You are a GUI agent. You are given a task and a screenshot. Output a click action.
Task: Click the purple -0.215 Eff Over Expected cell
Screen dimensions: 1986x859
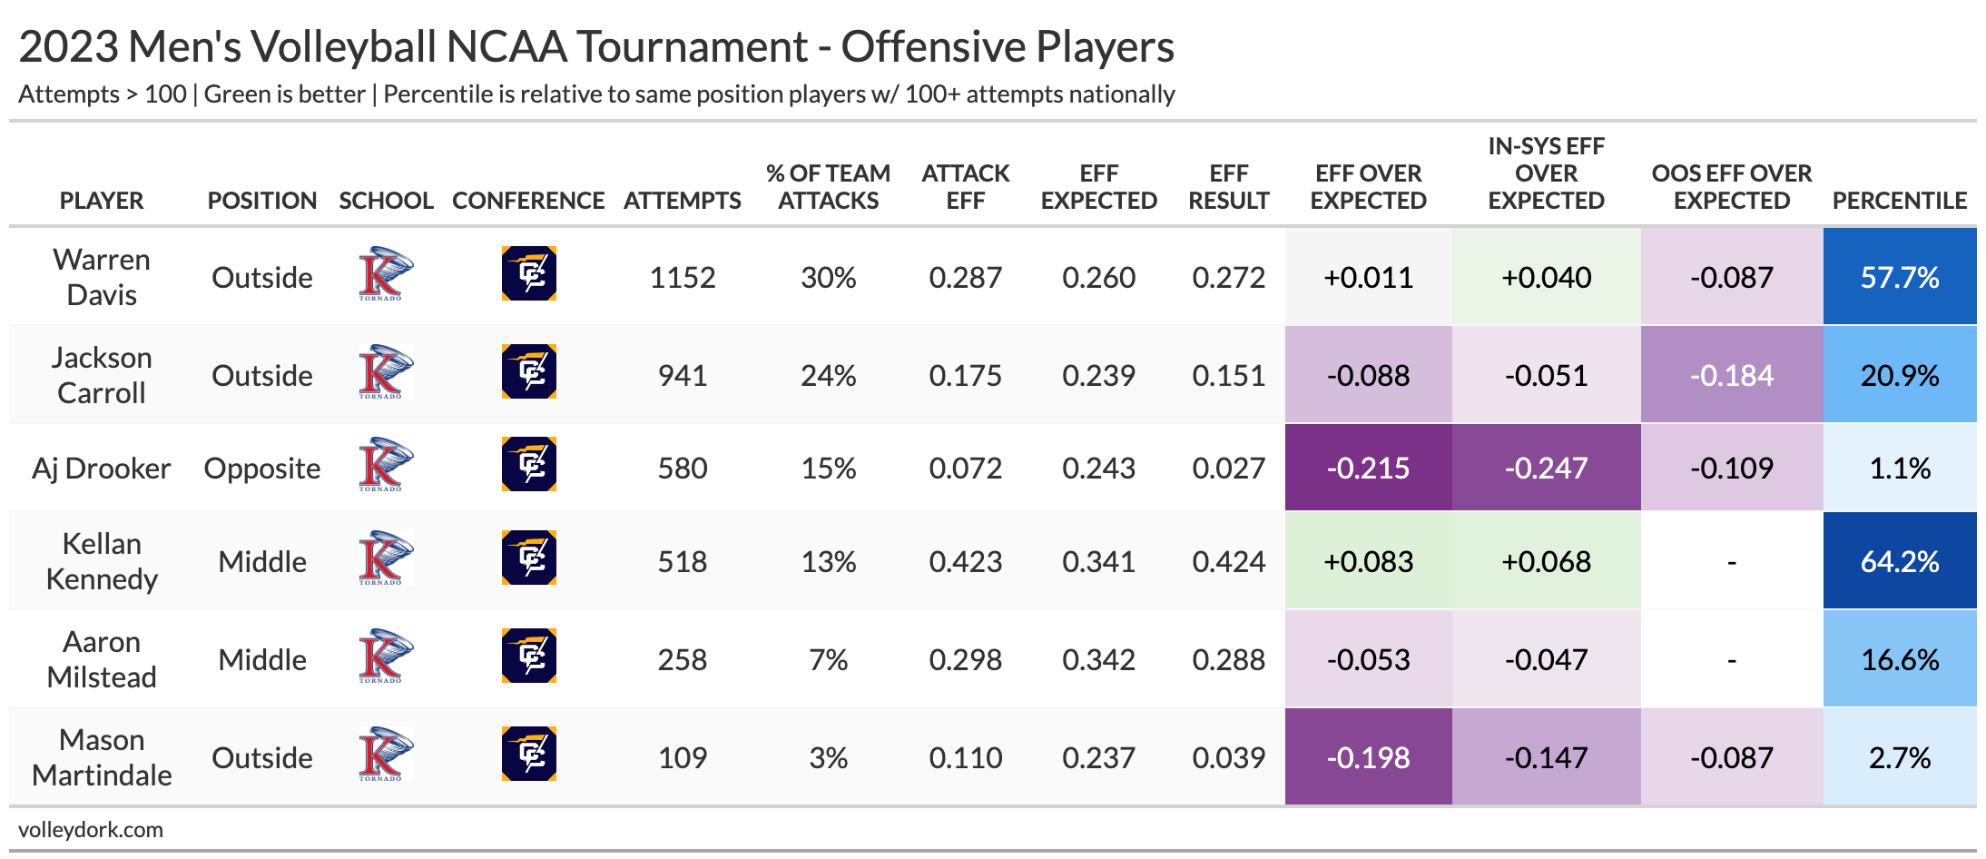(1368, 468)
